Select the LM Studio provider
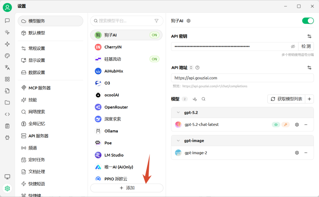The height and width of the screenshot is (197, 319). coord(126,155)
